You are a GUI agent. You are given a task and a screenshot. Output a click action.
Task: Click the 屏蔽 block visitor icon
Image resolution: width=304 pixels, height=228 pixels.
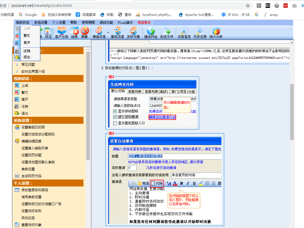click(x=85, y=33)
